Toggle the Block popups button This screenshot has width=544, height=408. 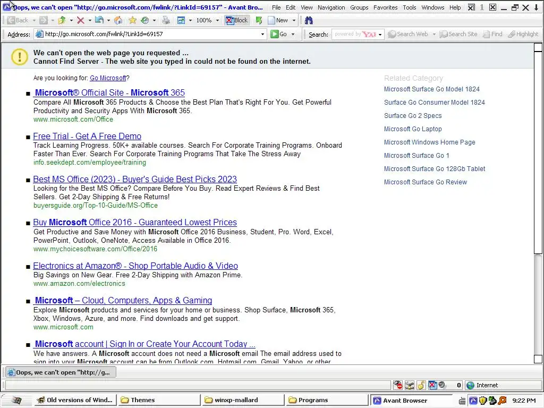click(237, 21)
